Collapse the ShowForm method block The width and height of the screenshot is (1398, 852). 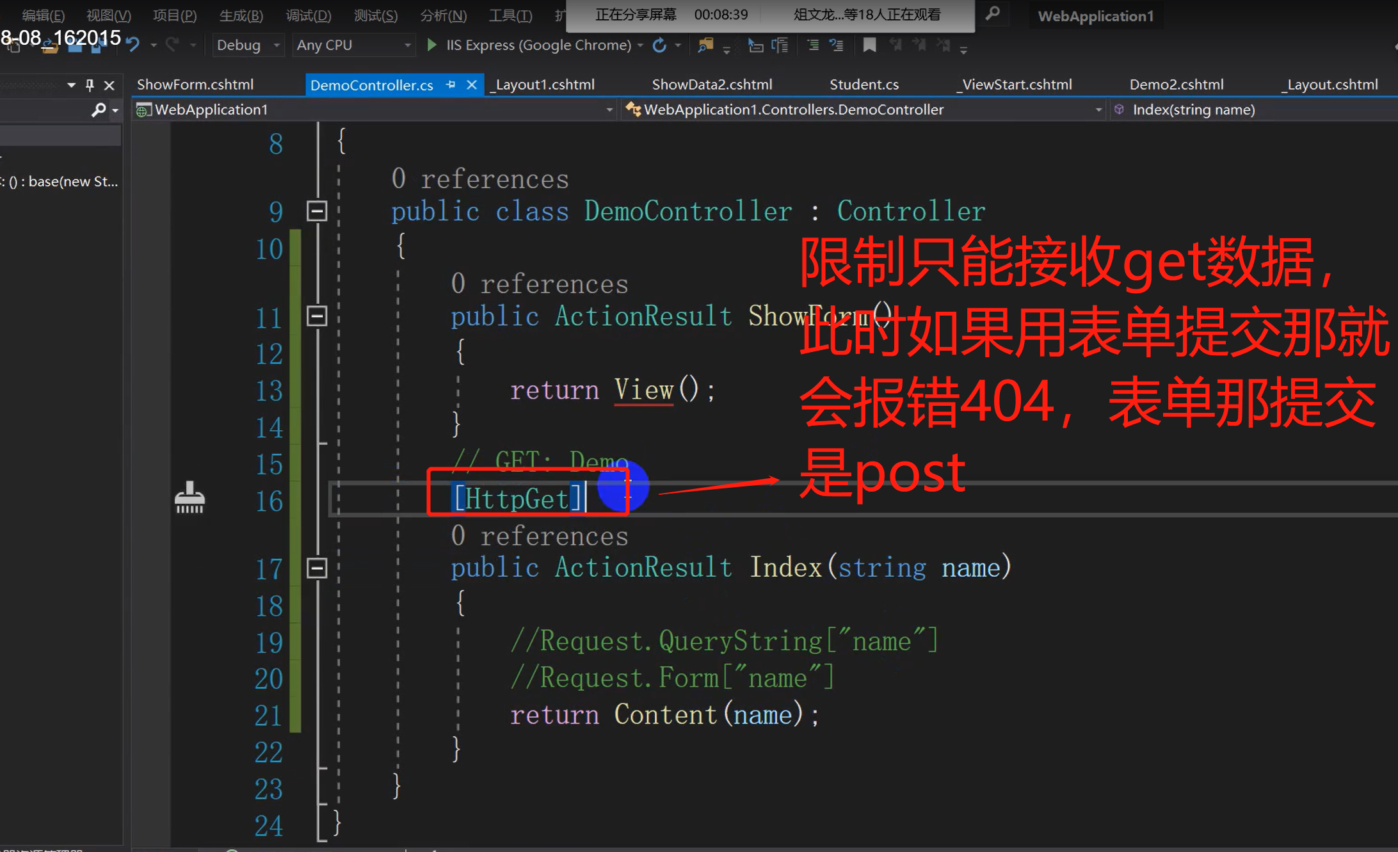(317, 316)
